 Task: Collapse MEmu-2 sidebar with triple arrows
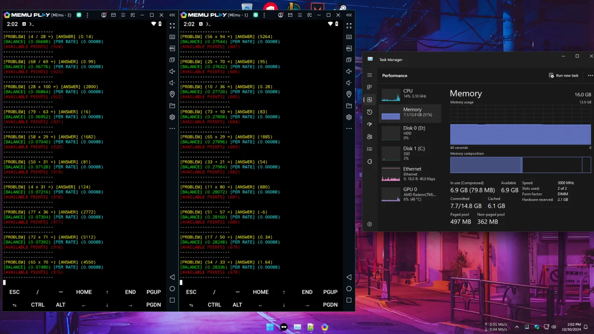172,15
